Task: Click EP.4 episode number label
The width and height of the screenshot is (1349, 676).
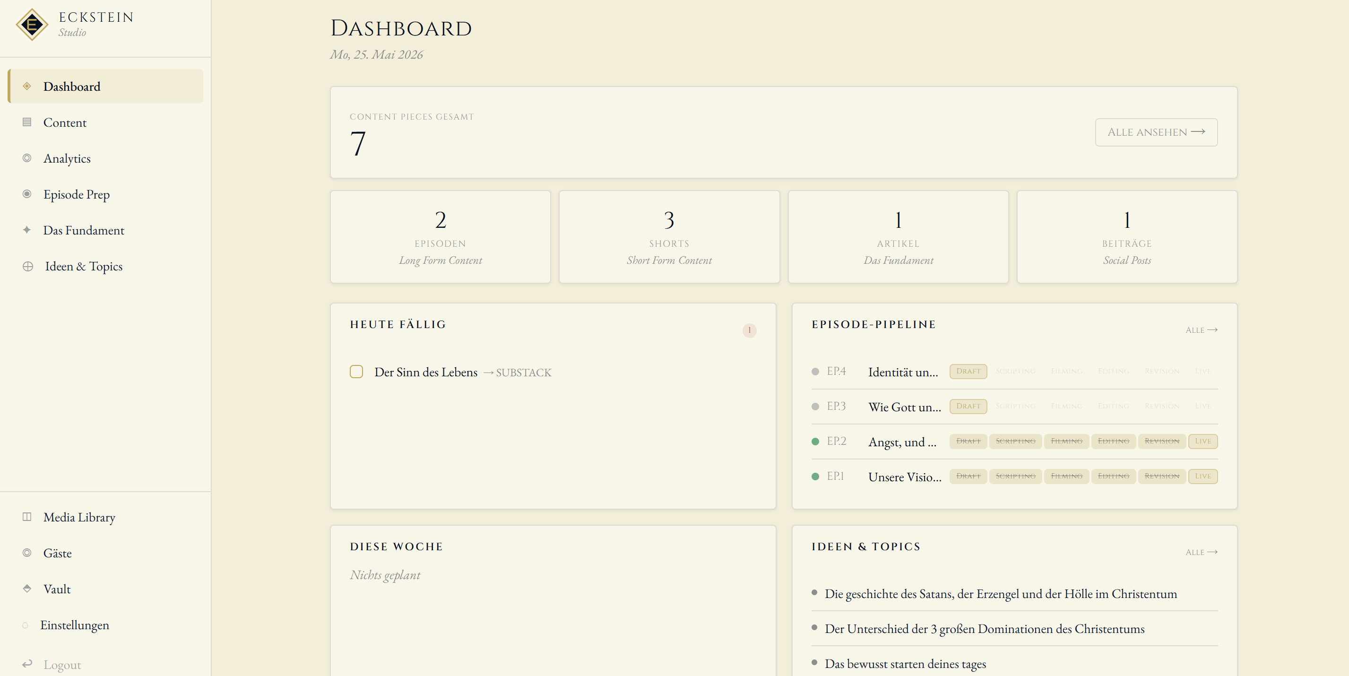Action: [836, 371]
